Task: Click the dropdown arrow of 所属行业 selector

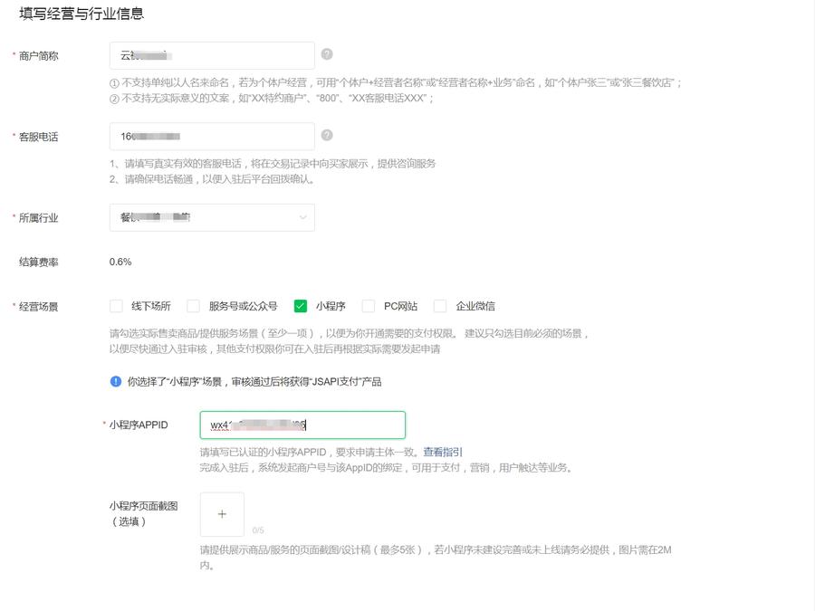Action: click(302, 217)
